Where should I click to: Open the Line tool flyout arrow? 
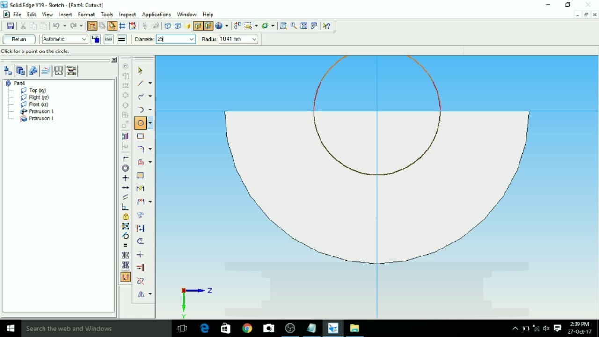click(150, 83)
